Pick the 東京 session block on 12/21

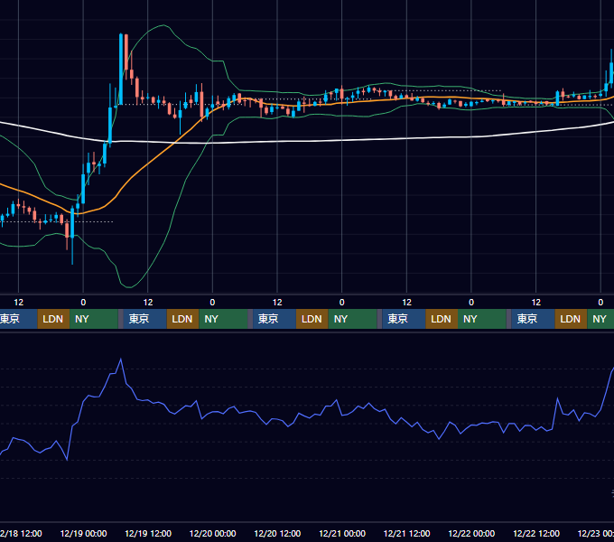[x=404, y=319]
